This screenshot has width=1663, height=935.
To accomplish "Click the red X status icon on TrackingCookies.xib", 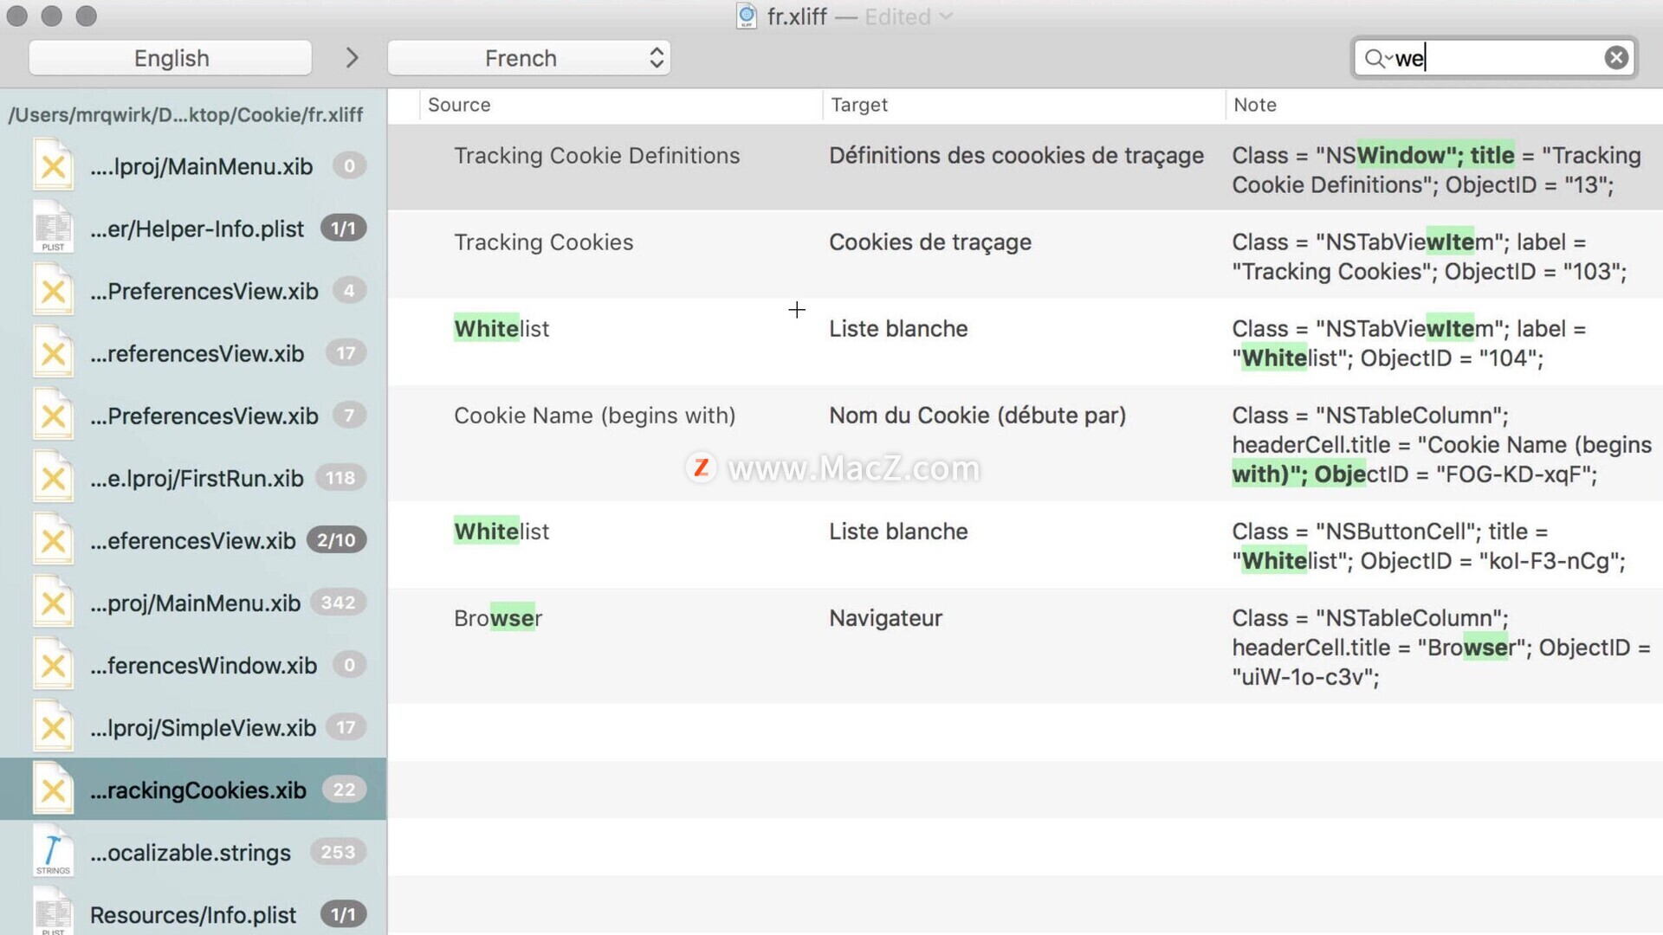I will (54, 789).
